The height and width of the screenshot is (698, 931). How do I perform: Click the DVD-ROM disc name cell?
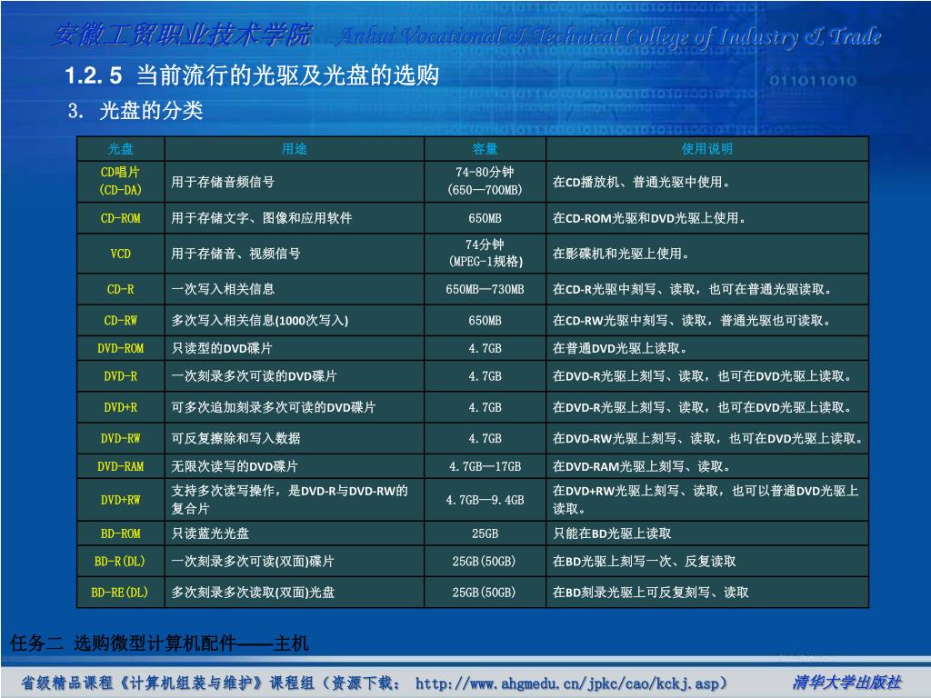[121, 348]
